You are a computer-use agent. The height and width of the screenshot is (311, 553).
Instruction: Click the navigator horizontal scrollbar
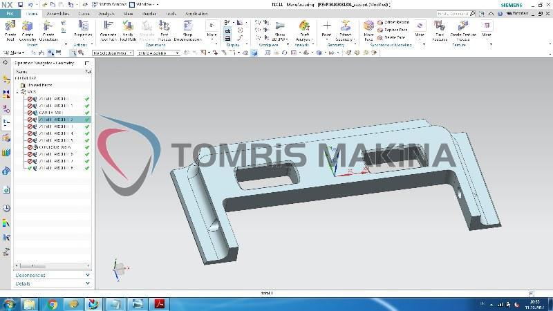53,265
